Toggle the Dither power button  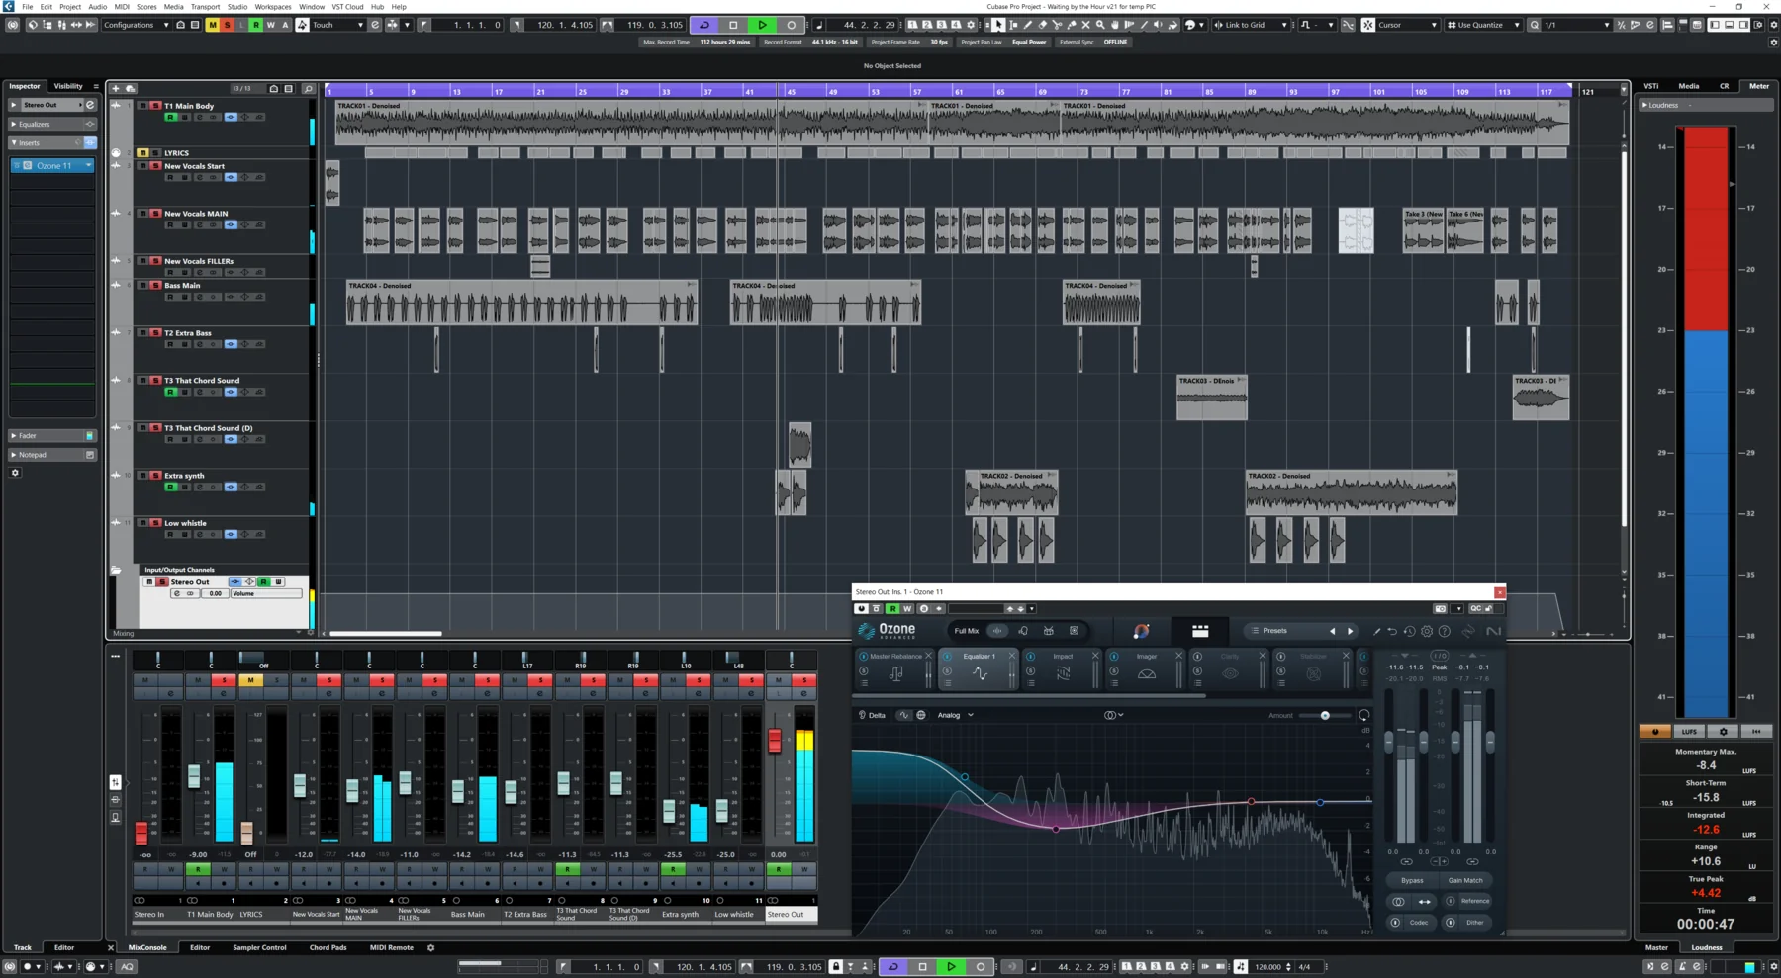(1451, 923)
